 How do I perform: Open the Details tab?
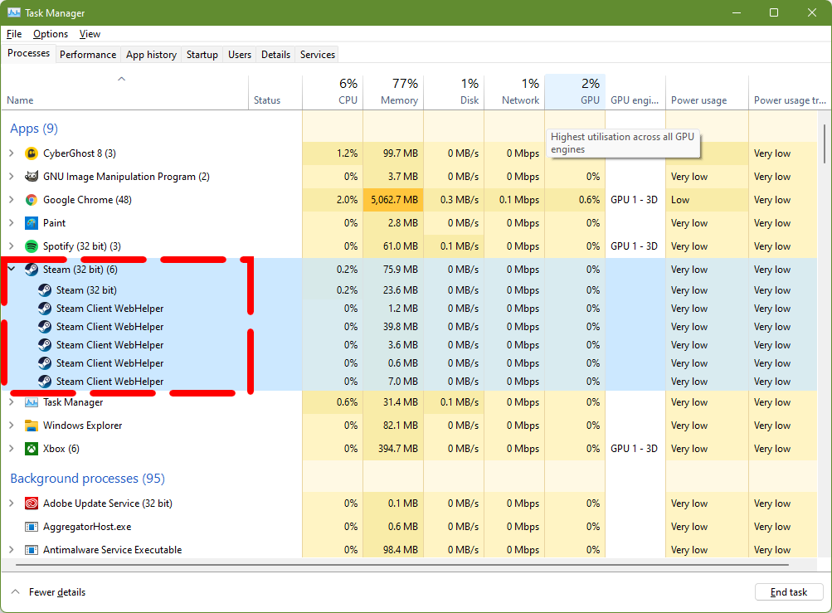276,55
